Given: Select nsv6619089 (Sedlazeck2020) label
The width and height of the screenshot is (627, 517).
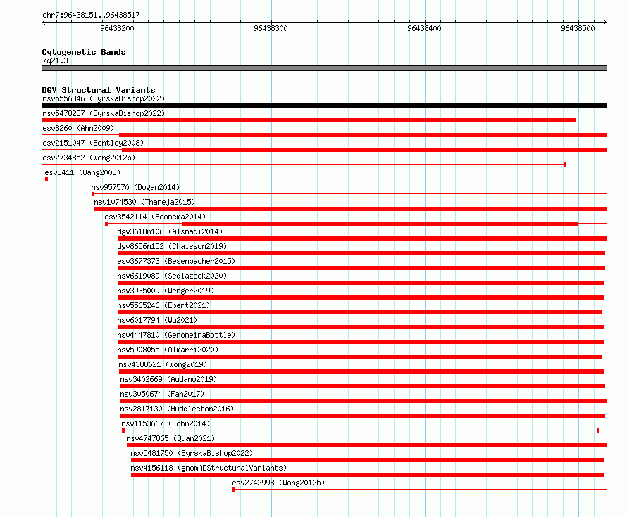Looking at the screenshot, I should coord(172,276).
